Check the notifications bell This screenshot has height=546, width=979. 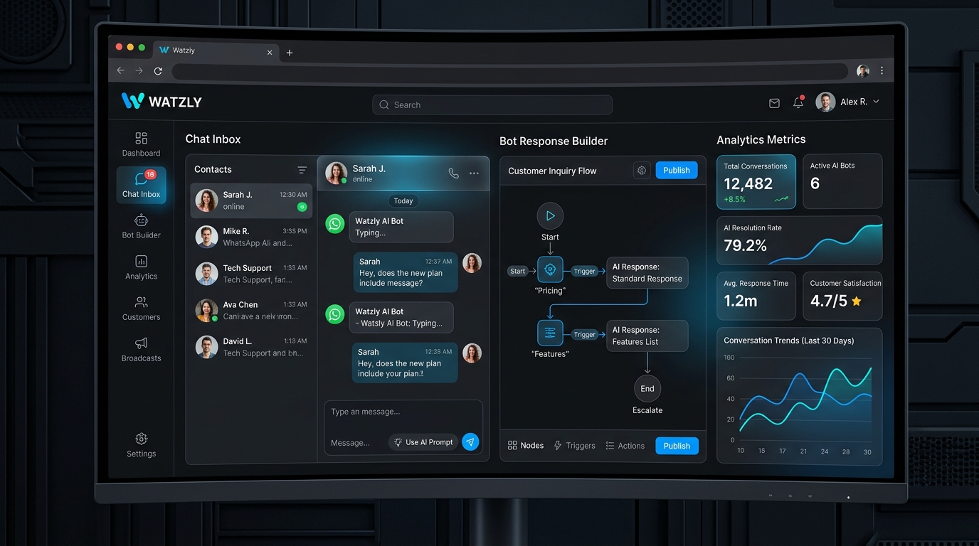point(798,102)
